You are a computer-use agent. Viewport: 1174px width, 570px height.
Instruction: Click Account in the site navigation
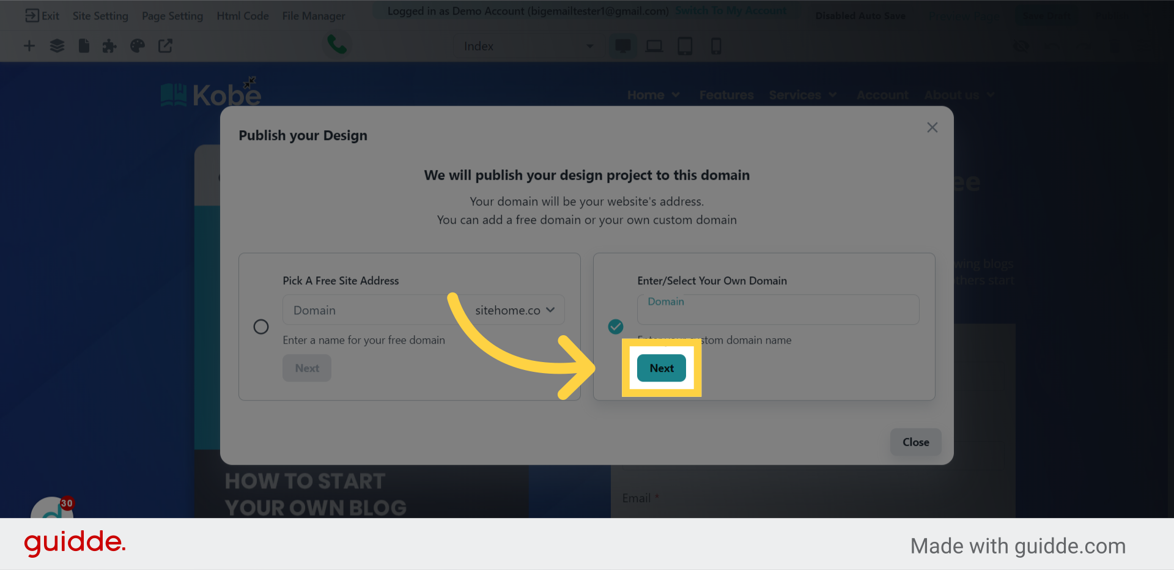coord(882,95)
